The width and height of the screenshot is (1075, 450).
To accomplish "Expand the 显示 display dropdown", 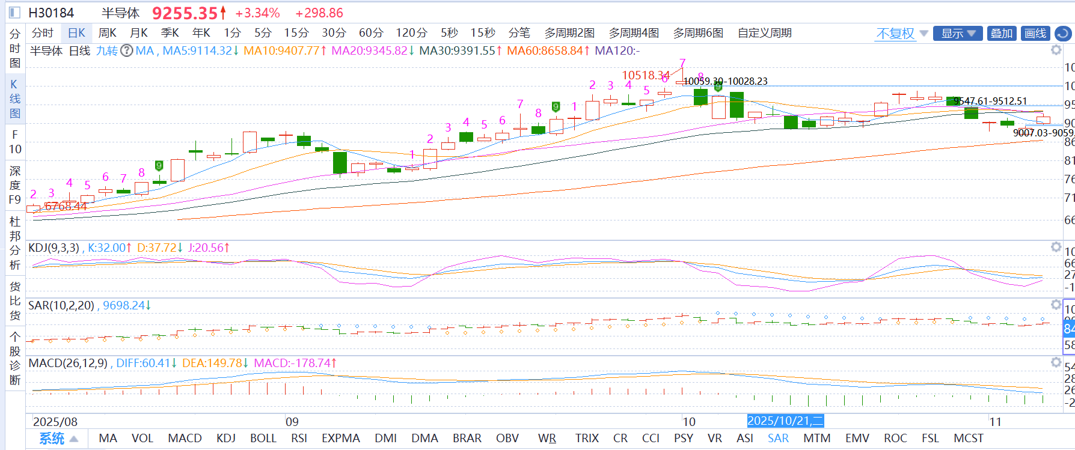I will [958, 34].
